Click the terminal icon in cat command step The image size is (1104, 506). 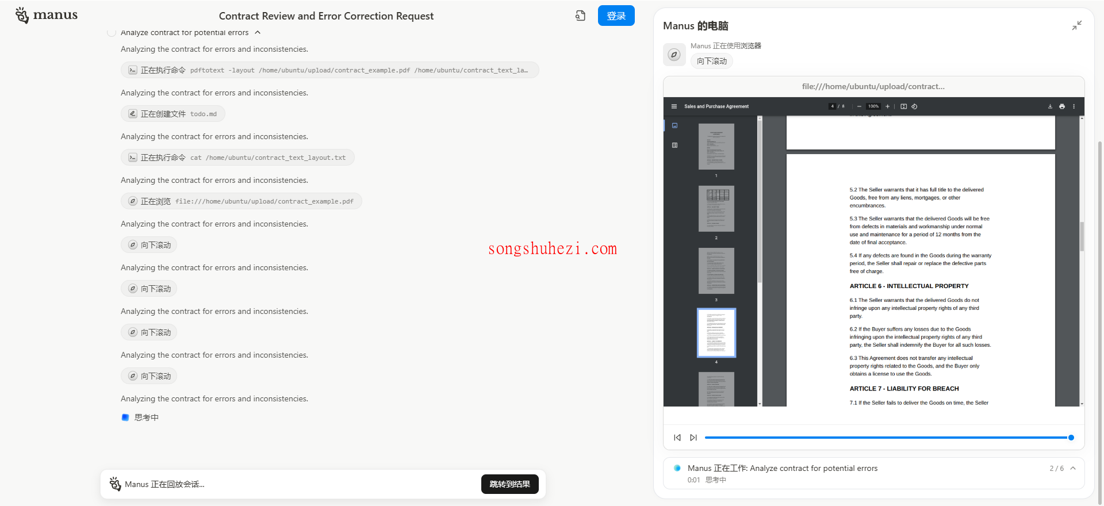132,158
